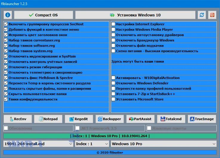Uncheck Скрыть пользовательские папки
The width and height of the screenshot is (220, 158).
[x=6, y=94]
